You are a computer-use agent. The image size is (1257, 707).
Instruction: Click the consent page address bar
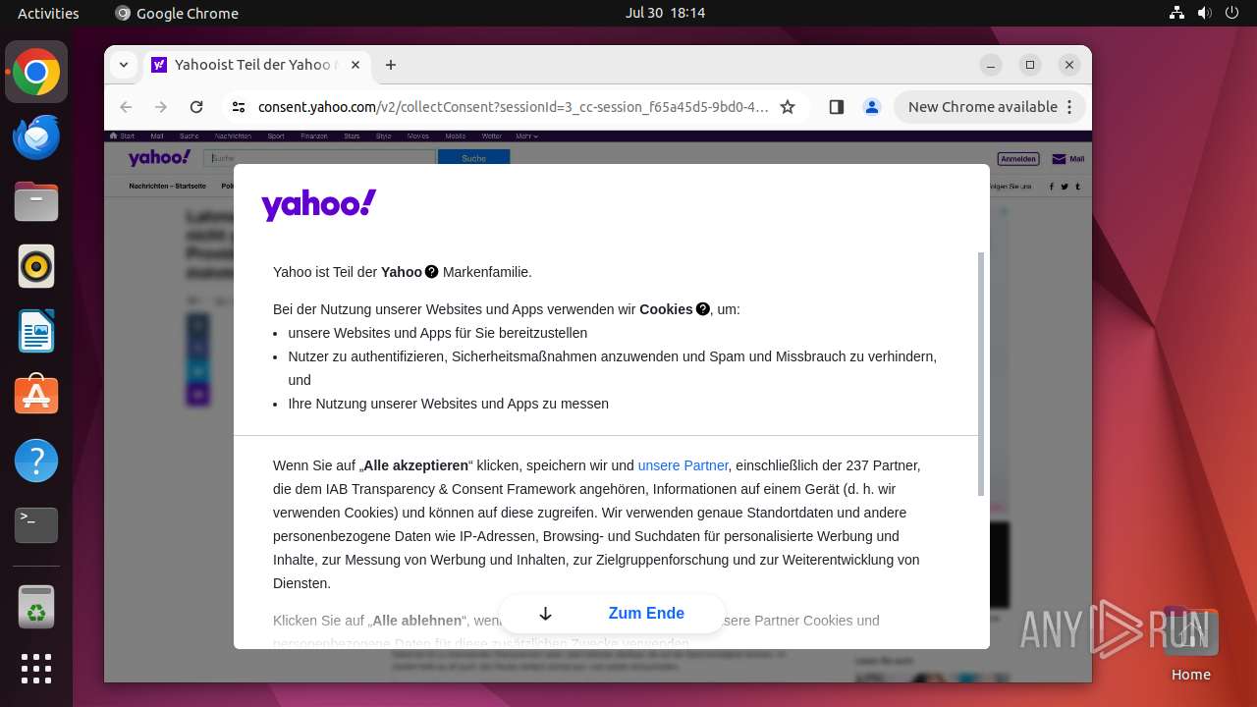513,107
